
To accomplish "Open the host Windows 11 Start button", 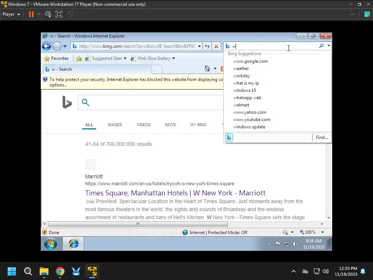I will [12, 271].
